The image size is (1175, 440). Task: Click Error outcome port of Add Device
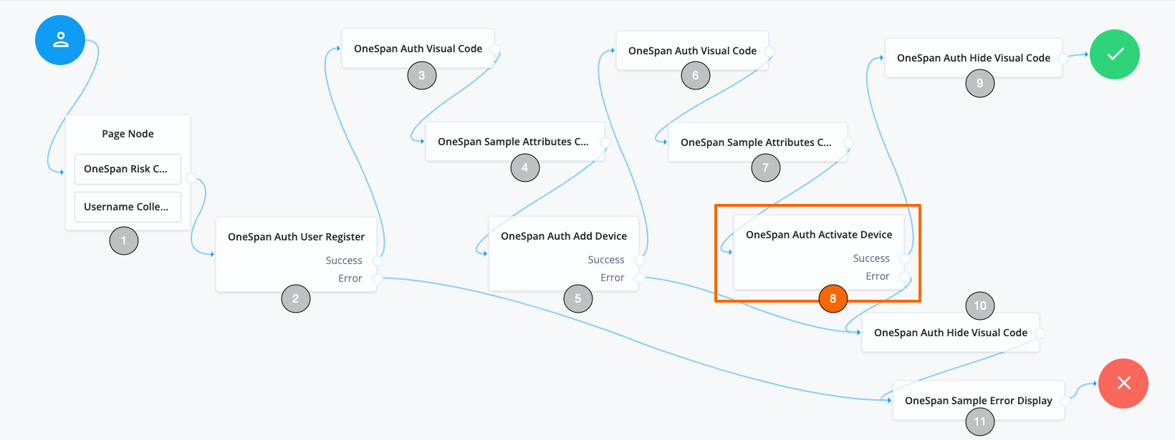tap(640, 278)
